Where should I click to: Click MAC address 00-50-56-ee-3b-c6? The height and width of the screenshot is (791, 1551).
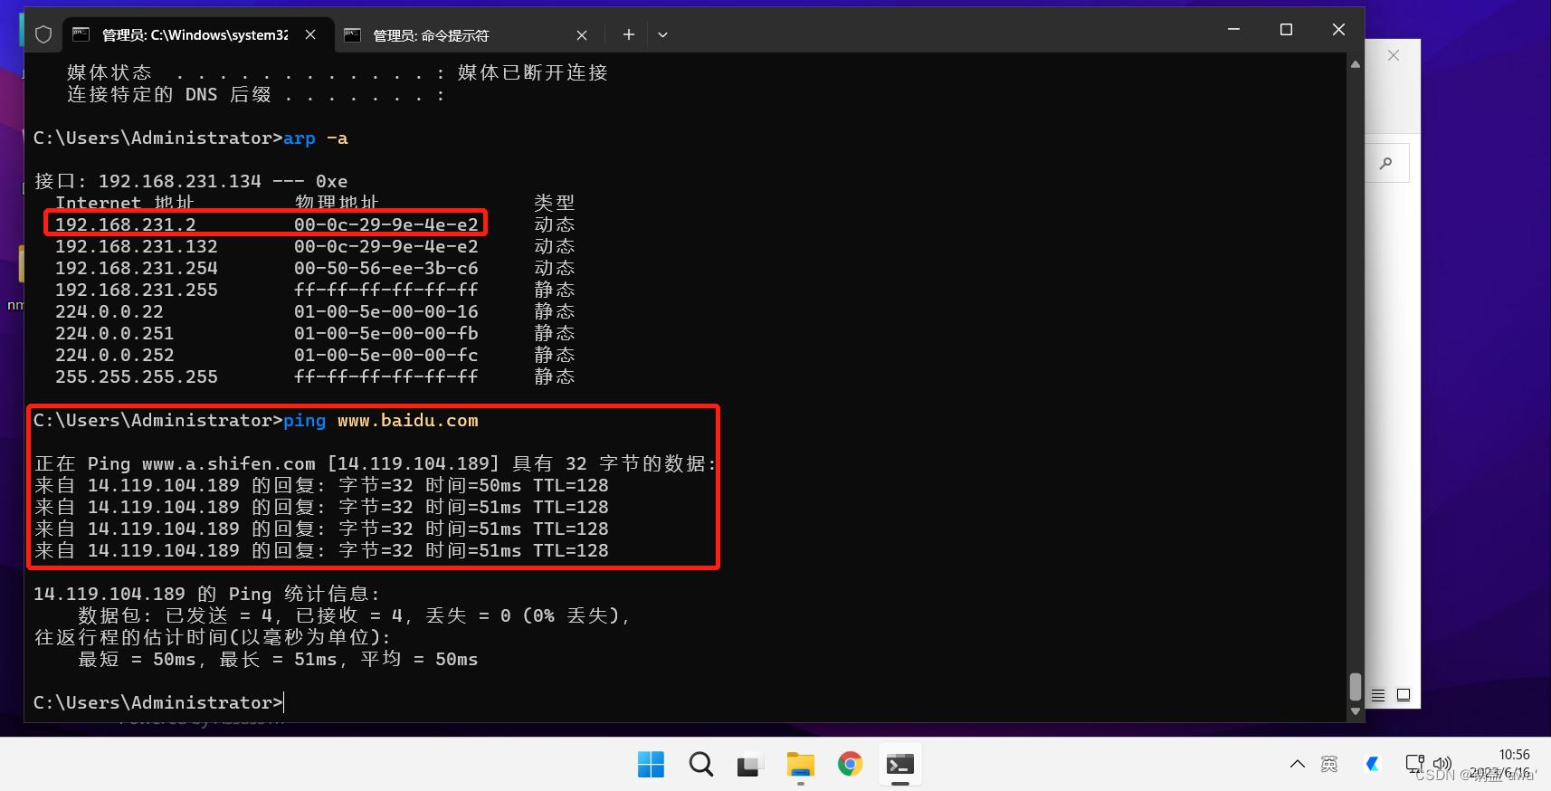[386, 268]
